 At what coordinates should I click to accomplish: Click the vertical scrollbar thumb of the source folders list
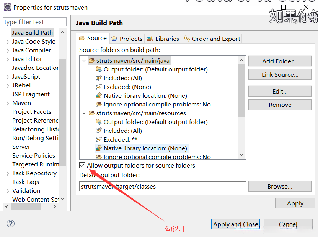tap(241, 90)
